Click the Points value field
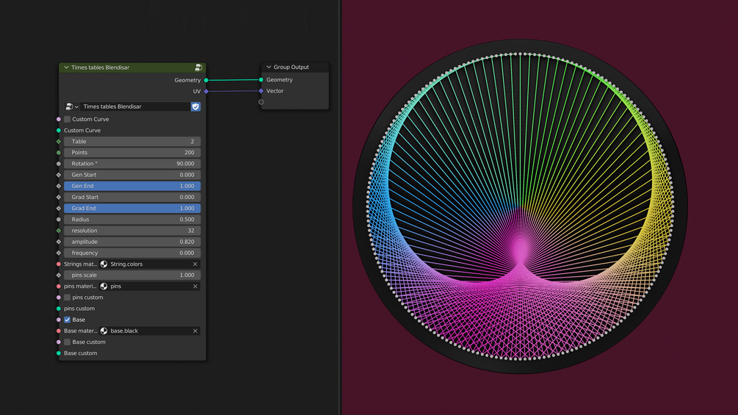The height and width of the screenshot is (415, 738). 132,153
